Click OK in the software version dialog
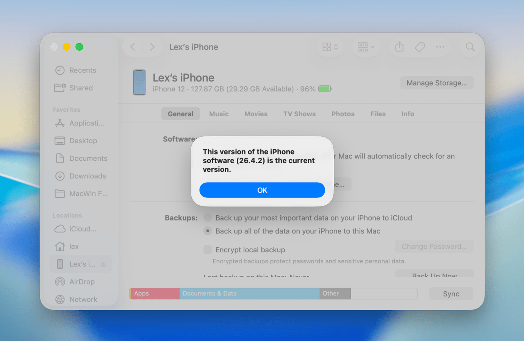 click(x=262, y=190)
